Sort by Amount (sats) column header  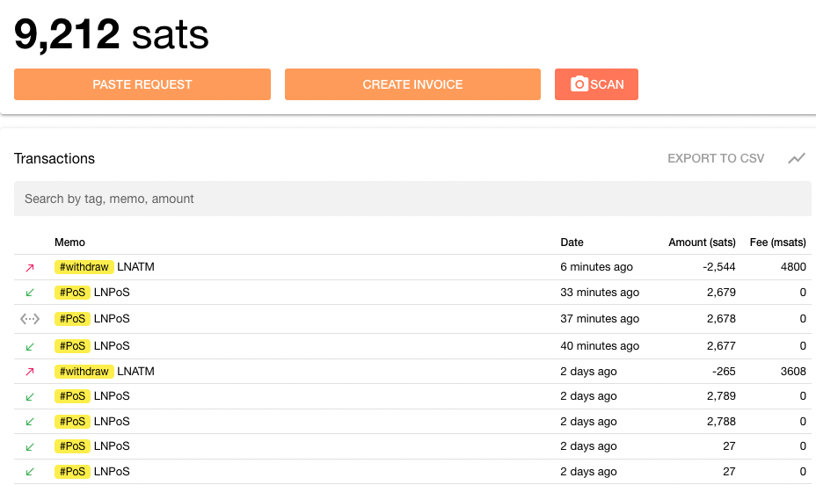tap(702, 242)
